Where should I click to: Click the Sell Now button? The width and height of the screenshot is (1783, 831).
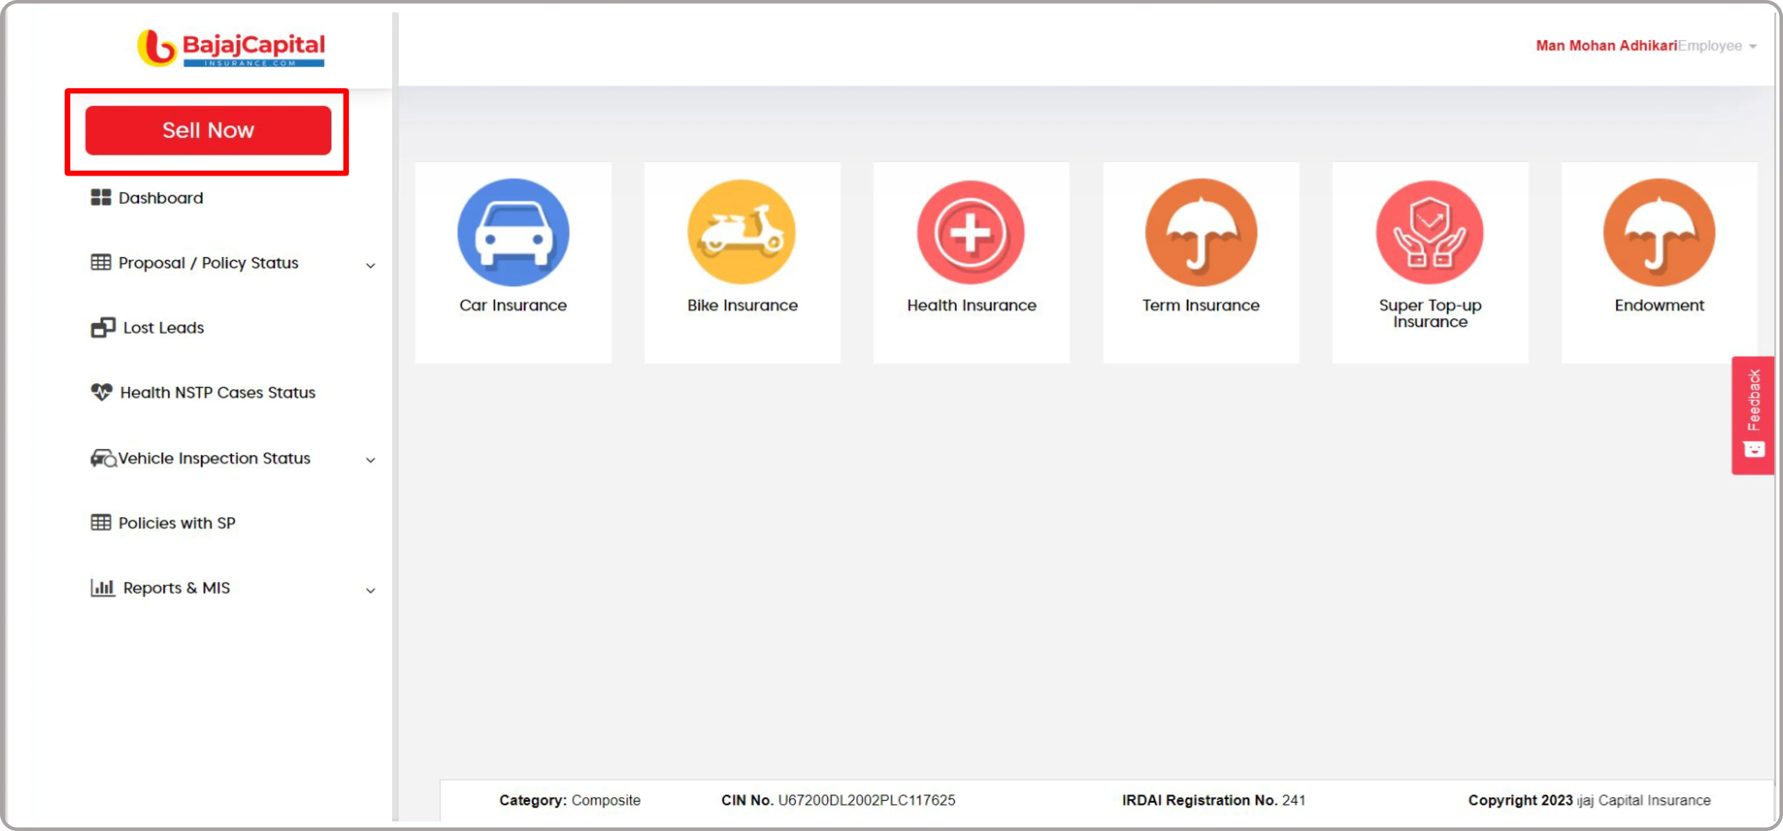coord(207,130)
